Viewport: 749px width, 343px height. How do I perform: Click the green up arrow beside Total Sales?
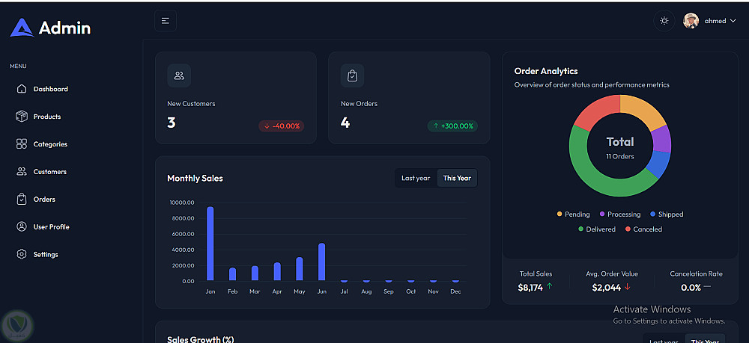(549, 286)
